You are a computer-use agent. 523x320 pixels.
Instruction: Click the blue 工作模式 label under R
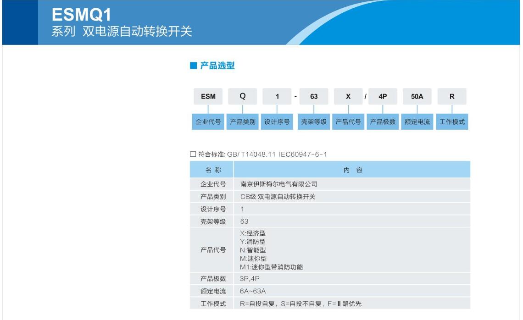(452, 122)
